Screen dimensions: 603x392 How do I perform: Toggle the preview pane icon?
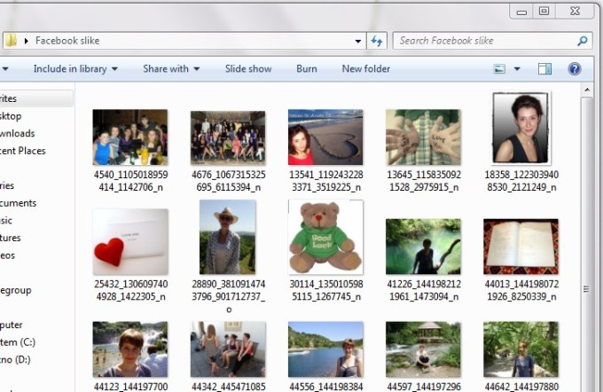point(545,69)
